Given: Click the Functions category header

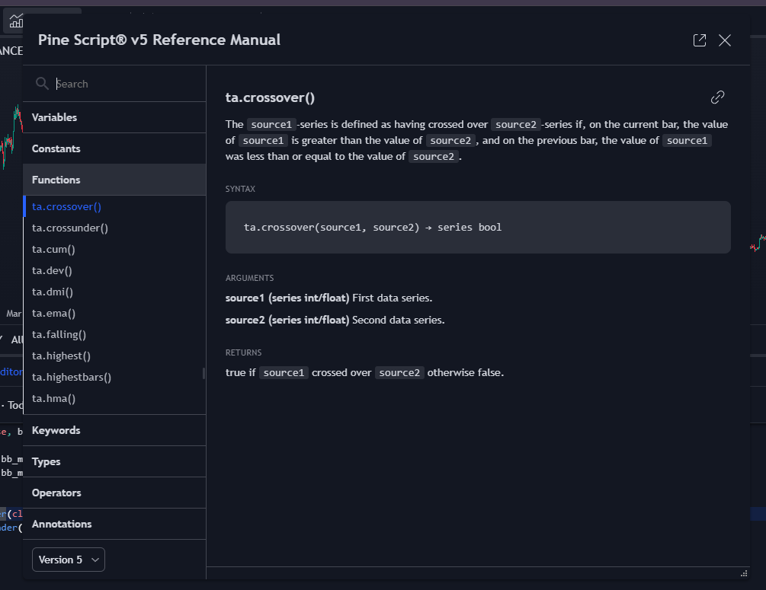Looking at the screenshot, I should (x=56, y=180).
